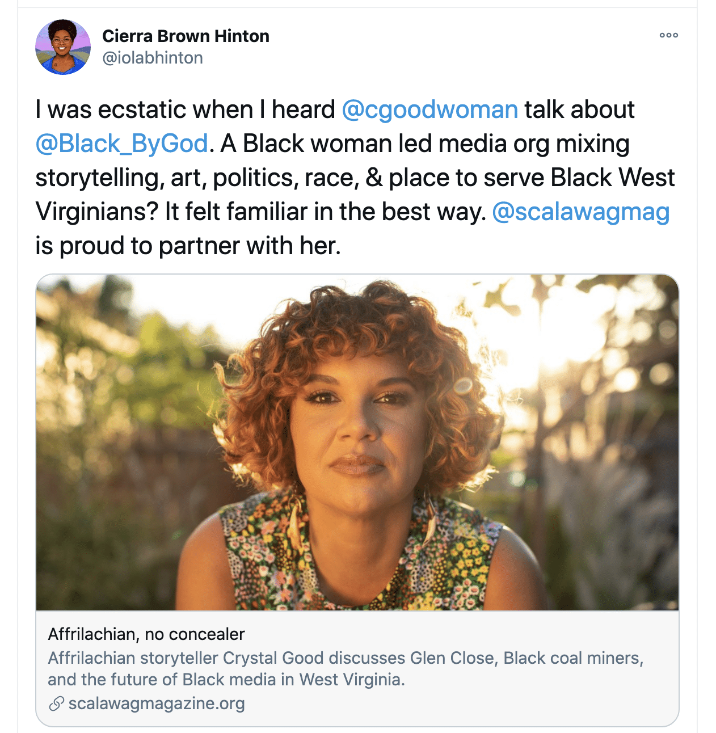Open the @cgoodwoman mention
Image resolution: width=716 pixels, height=733 pixels.
coord(429,109)
